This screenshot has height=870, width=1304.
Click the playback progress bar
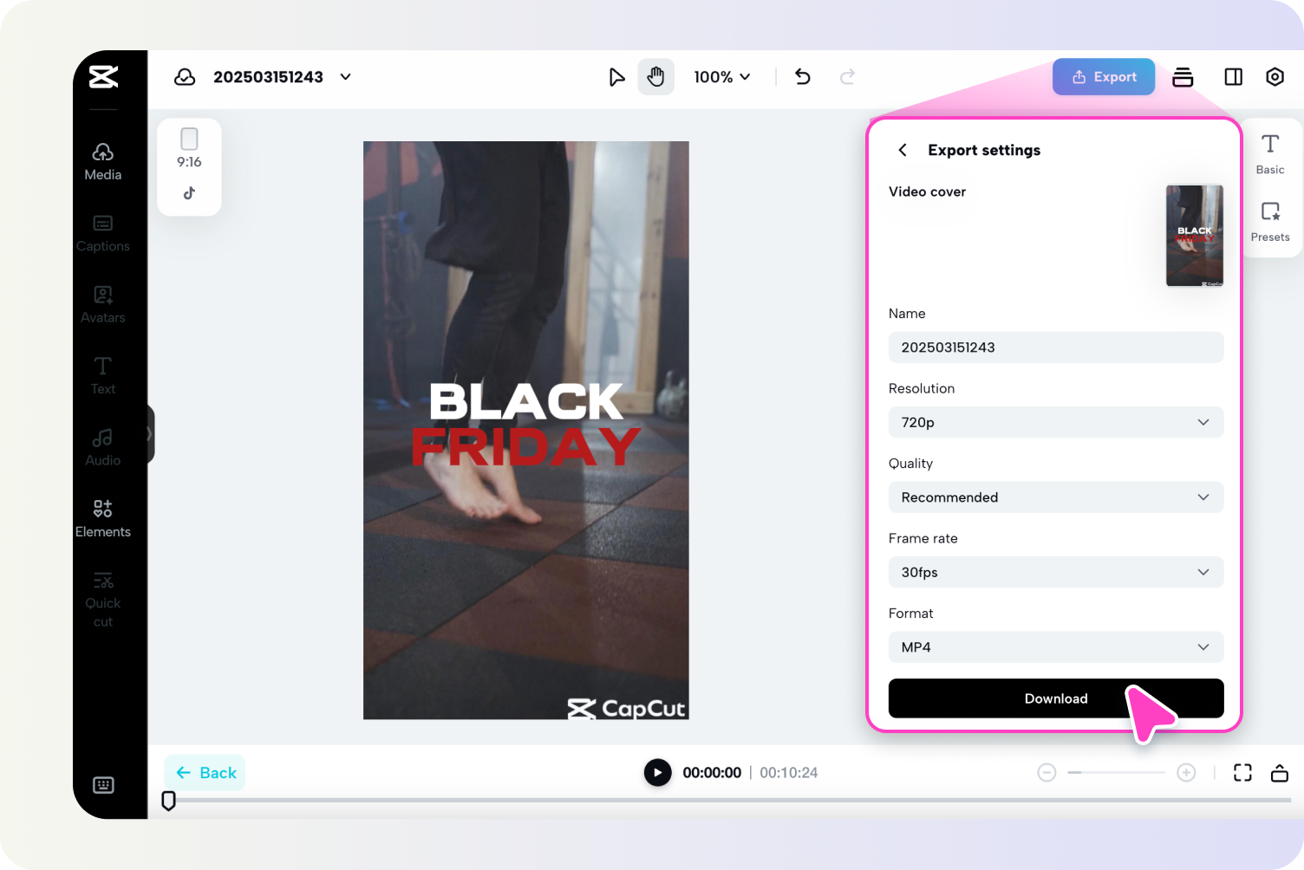(x=733, y=801)
